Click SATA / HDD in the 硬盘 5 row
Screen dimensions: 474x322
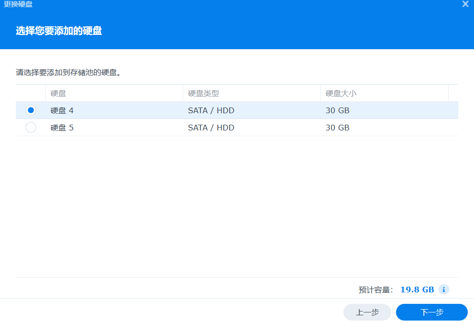click(x=211, y=128)
